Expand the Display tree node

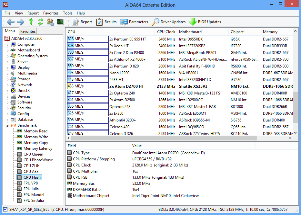click(7, 68)
